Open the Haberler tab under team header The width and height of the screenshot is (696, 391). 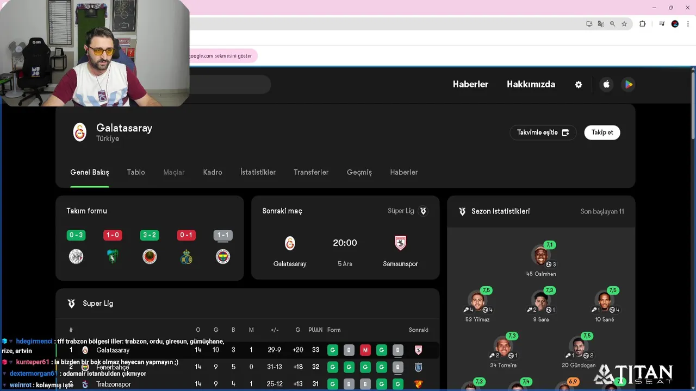(404, 172)
